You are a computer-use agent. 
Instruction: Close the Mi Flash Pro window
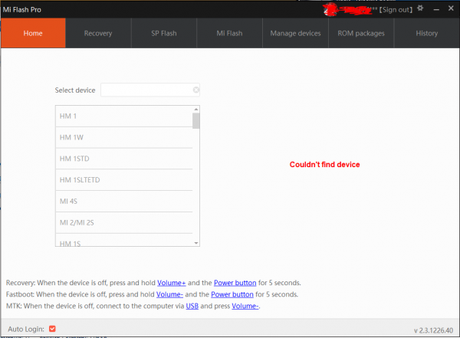pyautogui.click(x=451, y=8)
